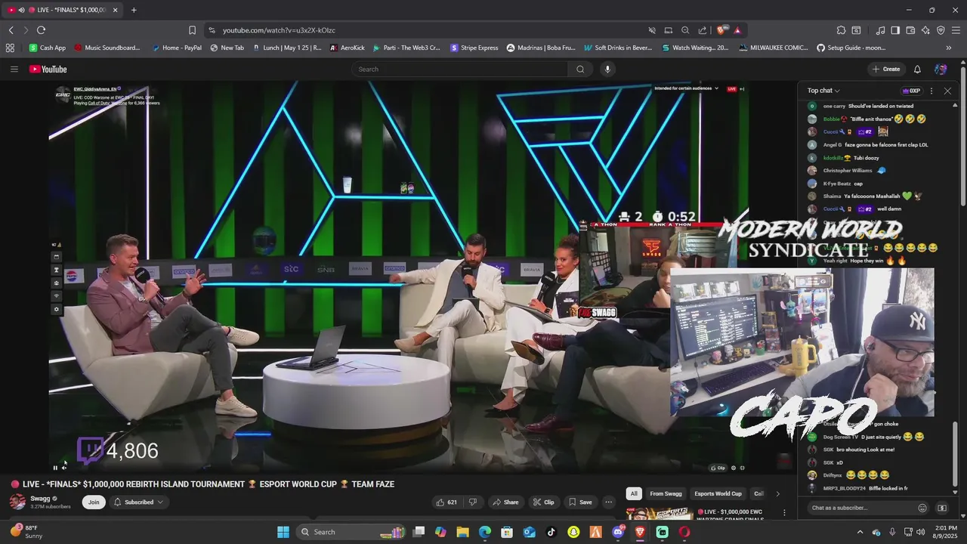Click the Create button
967x544 pixels.
pyautogui.click(x=886, y=69)
